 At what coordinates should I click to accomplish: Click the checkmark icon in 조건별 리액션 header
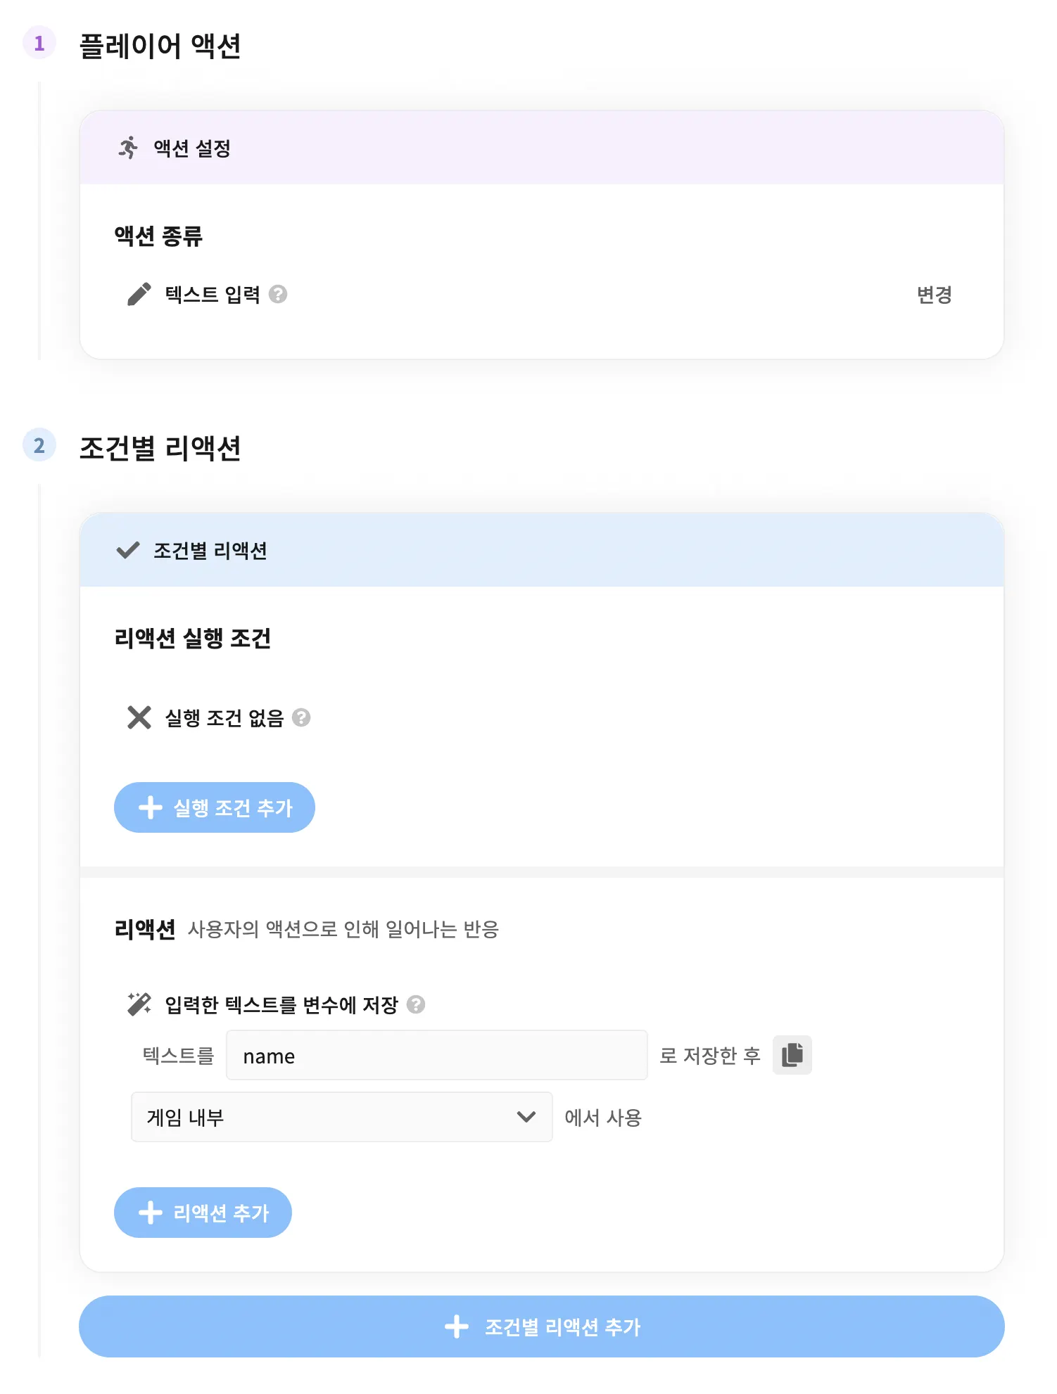(x=127, y=550)
